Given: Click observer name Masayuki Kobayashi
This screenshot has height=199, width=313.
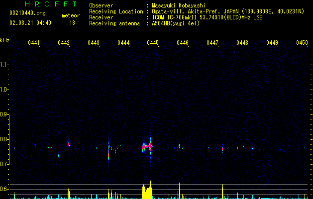Looking at the screenshot, I should click(178, 5).
